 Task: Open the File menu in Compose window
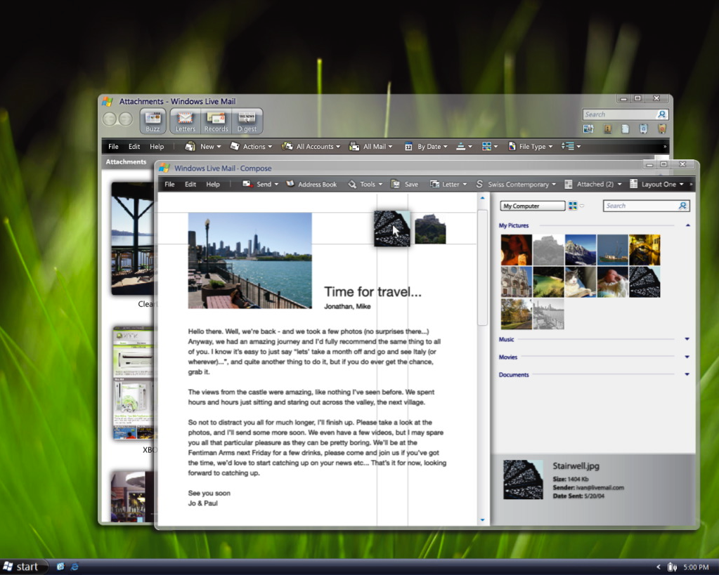169,184
